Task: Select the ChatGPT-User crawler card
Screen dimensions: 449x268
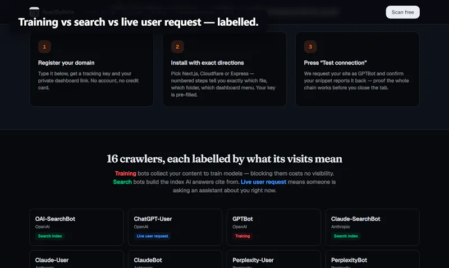Action: point(175,227)
